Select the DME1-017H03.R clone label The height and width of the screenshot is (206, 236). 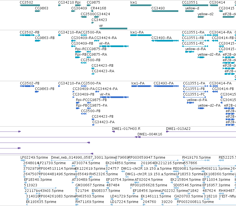(x=126, y=129)
